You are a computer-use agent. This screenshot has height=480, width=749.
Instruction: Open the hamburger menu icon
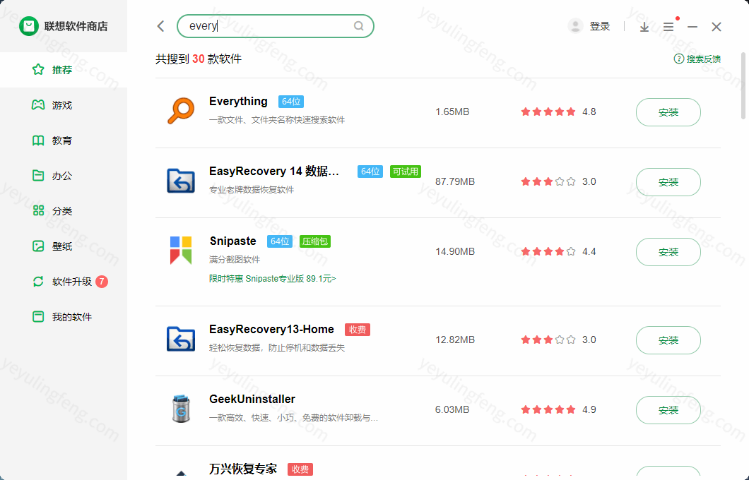click(668, 27)
